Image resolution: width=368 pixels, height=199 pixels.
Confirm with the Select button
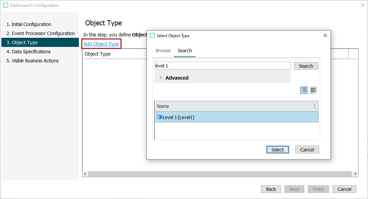(x=278, y=149)
